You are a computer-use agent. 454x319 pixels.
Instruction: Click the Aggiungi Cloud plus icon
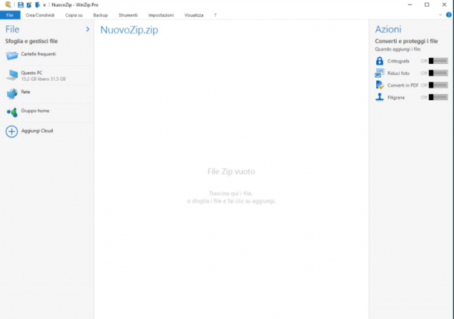(x=12, y=131)
